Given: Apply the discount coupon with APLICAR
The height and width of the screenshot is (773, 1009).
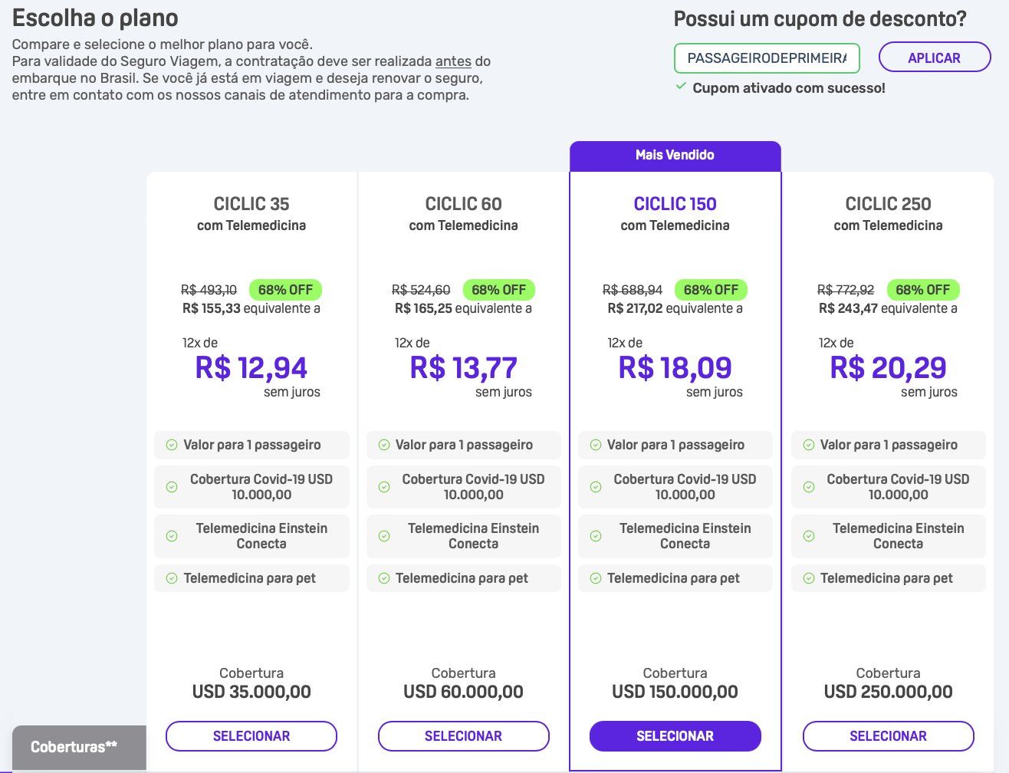Looking at the screenshot, I should [x=935, y=58].
